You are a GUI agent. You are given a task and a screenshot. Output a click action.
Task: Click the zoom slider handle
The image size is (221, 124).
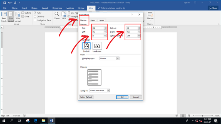[x=203, y=116]
